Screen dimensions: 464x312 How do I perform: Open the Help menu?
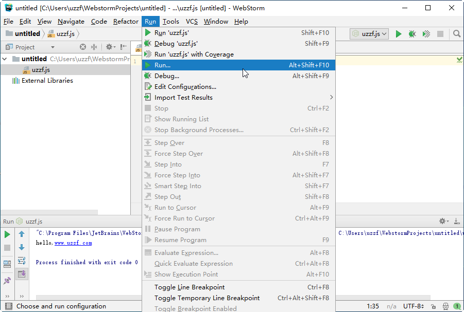(x=241, y=22)
